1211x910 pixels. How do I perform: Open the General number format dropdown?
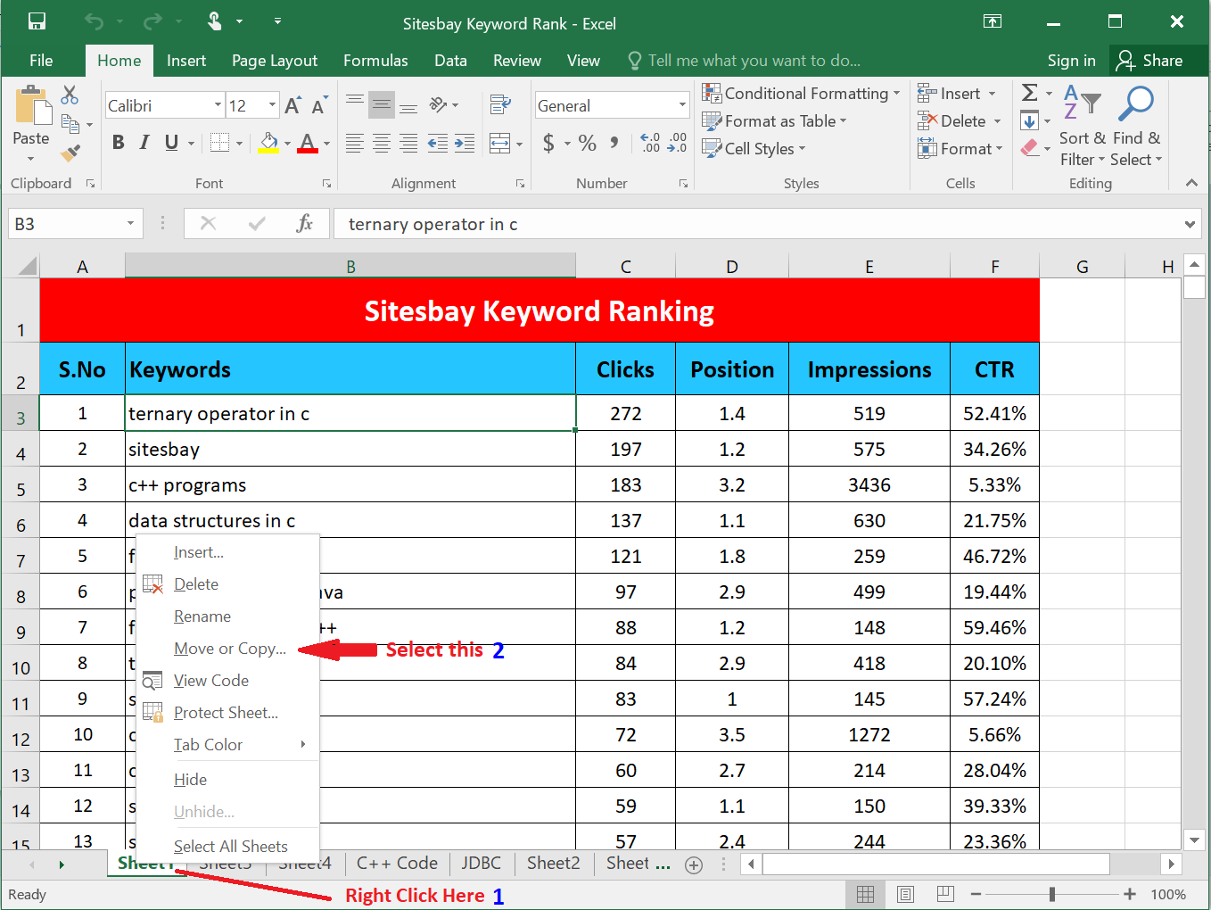tap(682, 105)
